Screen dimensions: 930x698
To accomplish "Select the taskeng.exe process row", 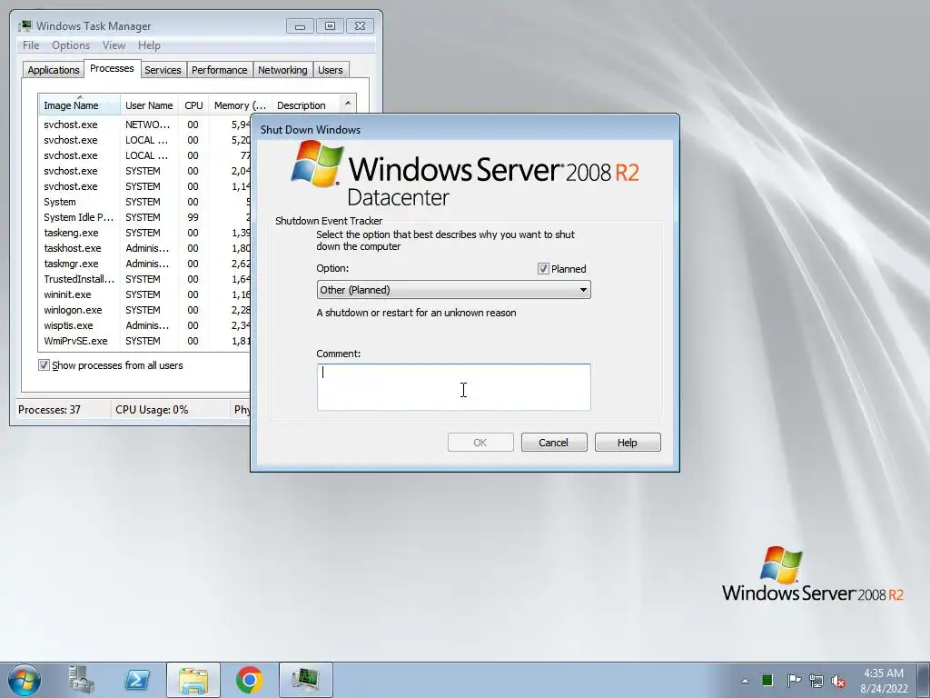I will tap(144, 233).
